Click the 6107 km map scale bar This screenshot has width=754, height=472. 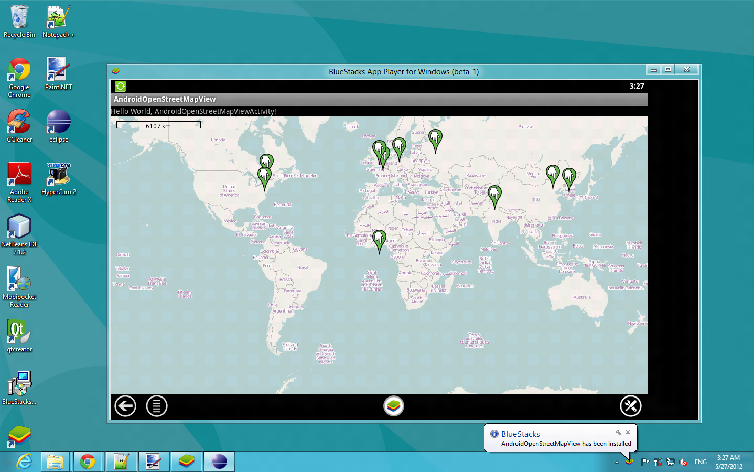pos(158,125)
